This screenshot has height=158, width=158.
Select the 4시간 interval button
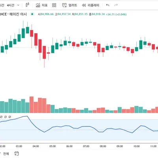click(11, 5)
